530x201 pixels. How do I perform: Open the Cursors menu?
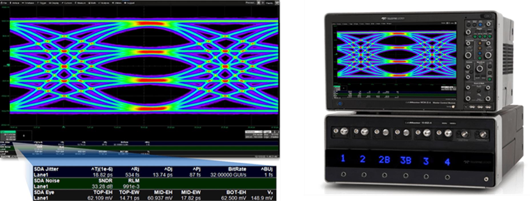click(67, 3)
